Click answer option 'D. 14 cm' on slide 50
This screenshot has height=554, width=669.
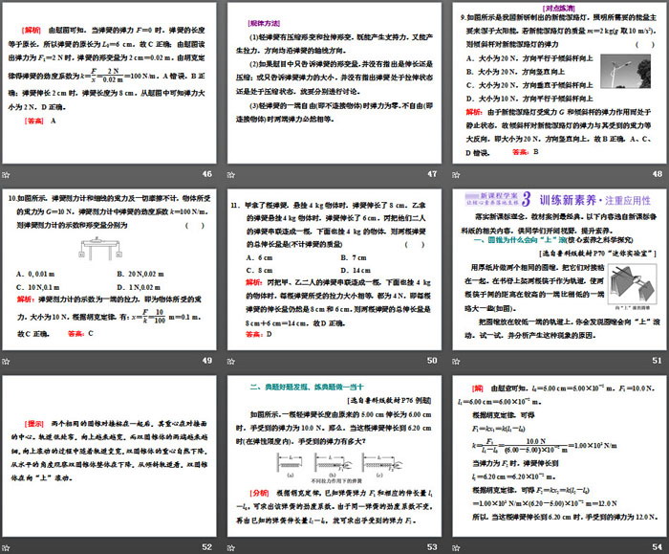[x=356, y=271]
